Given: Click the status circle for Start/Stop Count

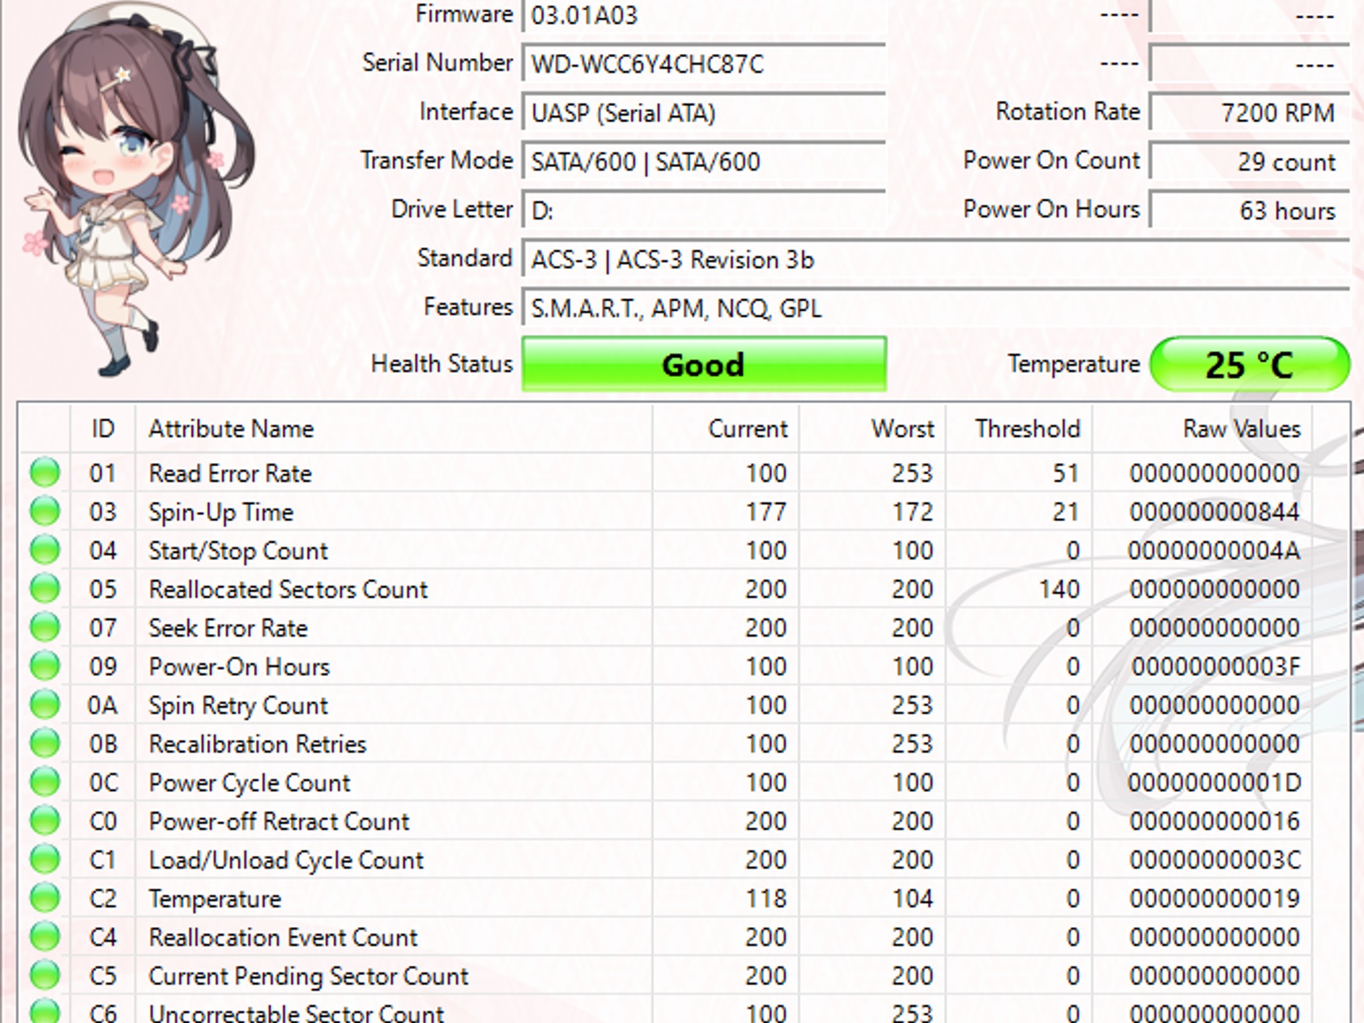Looking at the screenshot, I should (45, 550).
